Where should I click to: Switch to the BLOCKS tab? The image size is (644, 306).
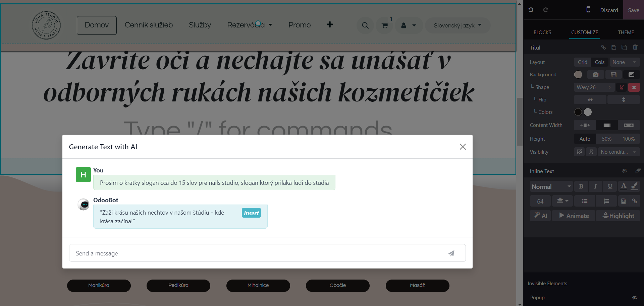click(x=542, y=32)
